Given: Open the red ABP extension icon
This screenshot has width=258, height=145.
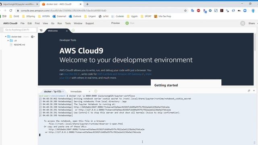Looking at the screenshot, I should pos(198,10).
